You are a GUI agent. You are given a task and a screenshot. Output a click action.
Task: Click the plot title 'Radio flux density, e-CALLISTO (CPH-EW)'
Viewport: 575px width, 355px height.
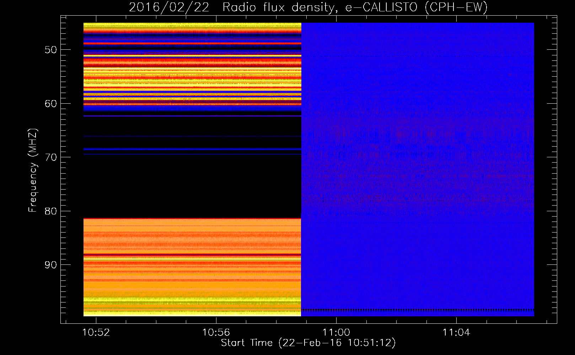tap(355, 7)
